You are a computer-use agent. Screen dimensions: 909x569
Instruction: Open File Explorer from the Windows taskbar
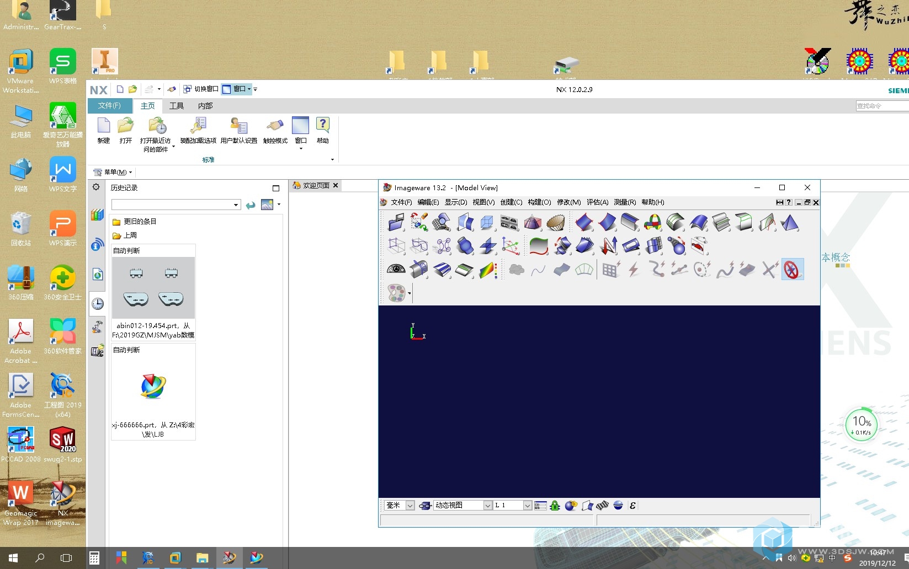[202, 558]
